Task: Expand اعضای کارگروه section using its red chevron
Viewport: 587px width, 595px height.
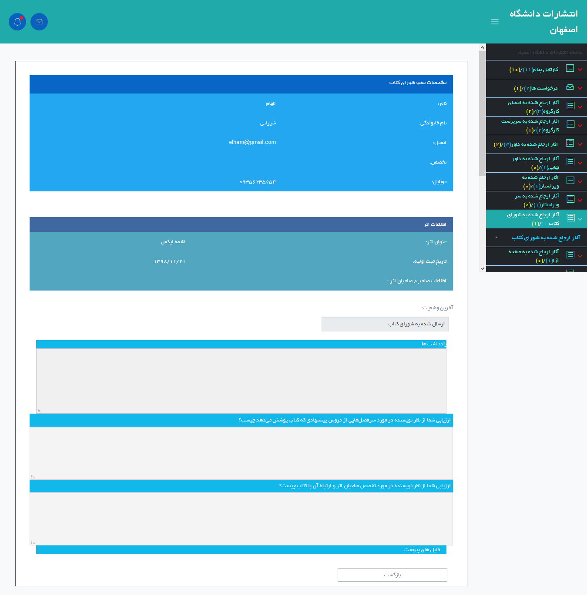Action: (x=580, y=107)
